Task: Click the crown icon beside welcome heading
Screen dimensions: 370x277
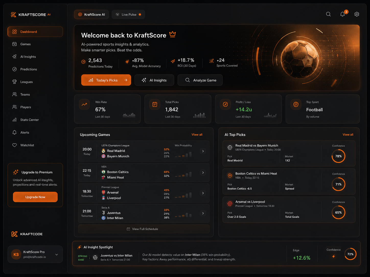Action: point(173,34)
